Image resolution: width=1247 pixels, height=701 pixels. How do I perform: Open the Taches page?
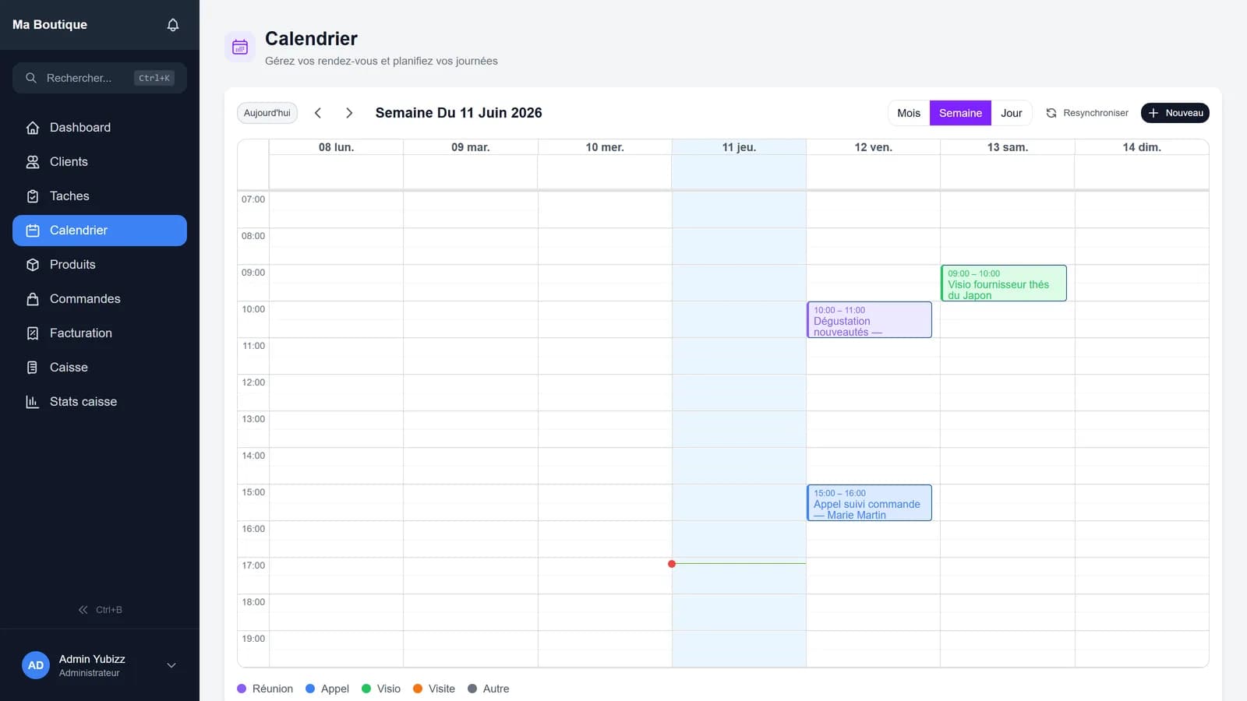click(x=100, y=196)
